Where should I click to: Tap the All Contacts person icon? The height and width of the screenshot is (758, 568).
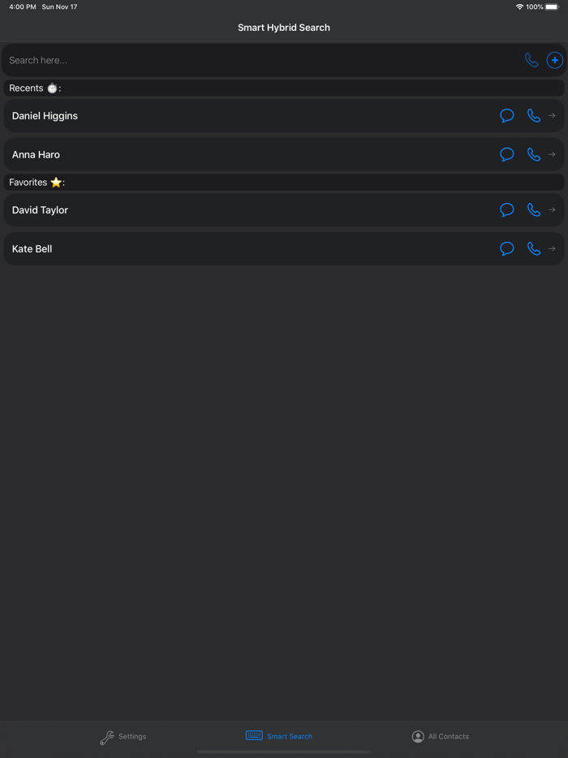click(418, 736)
